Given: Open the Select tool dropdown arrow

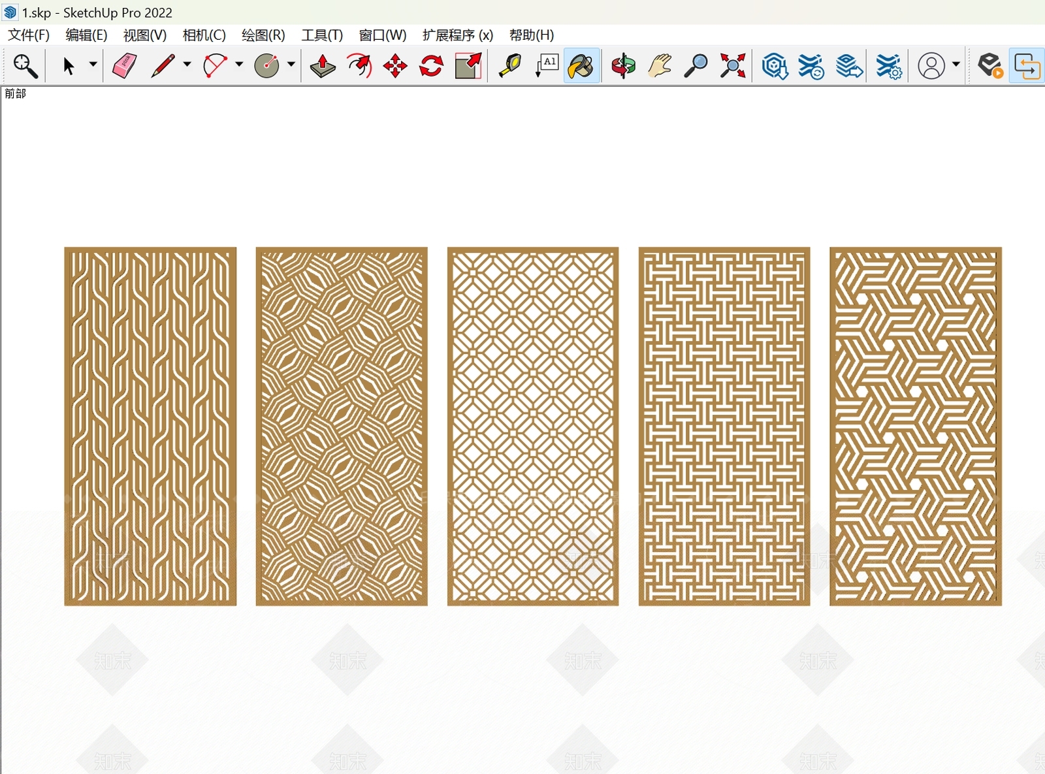Looking at the screenshot, I should 93,64.
